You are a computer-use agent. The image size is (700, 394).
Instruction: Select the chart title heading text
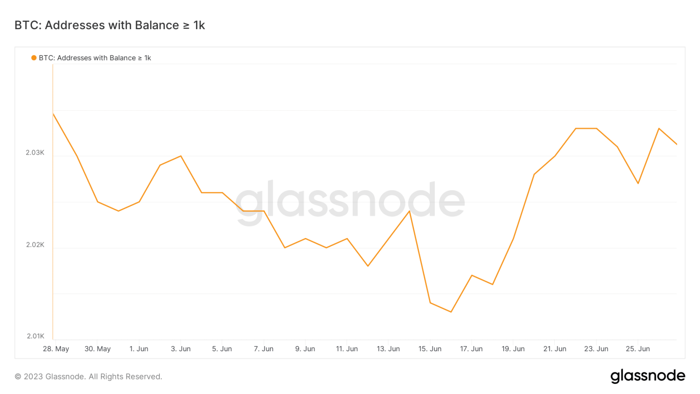pyautogui.click(x=110, y=25)
